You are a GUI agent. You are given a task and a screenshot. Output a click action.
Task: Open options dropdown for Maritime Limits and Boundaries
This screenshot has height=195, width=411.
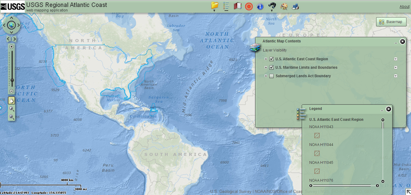tap(395, 67)
